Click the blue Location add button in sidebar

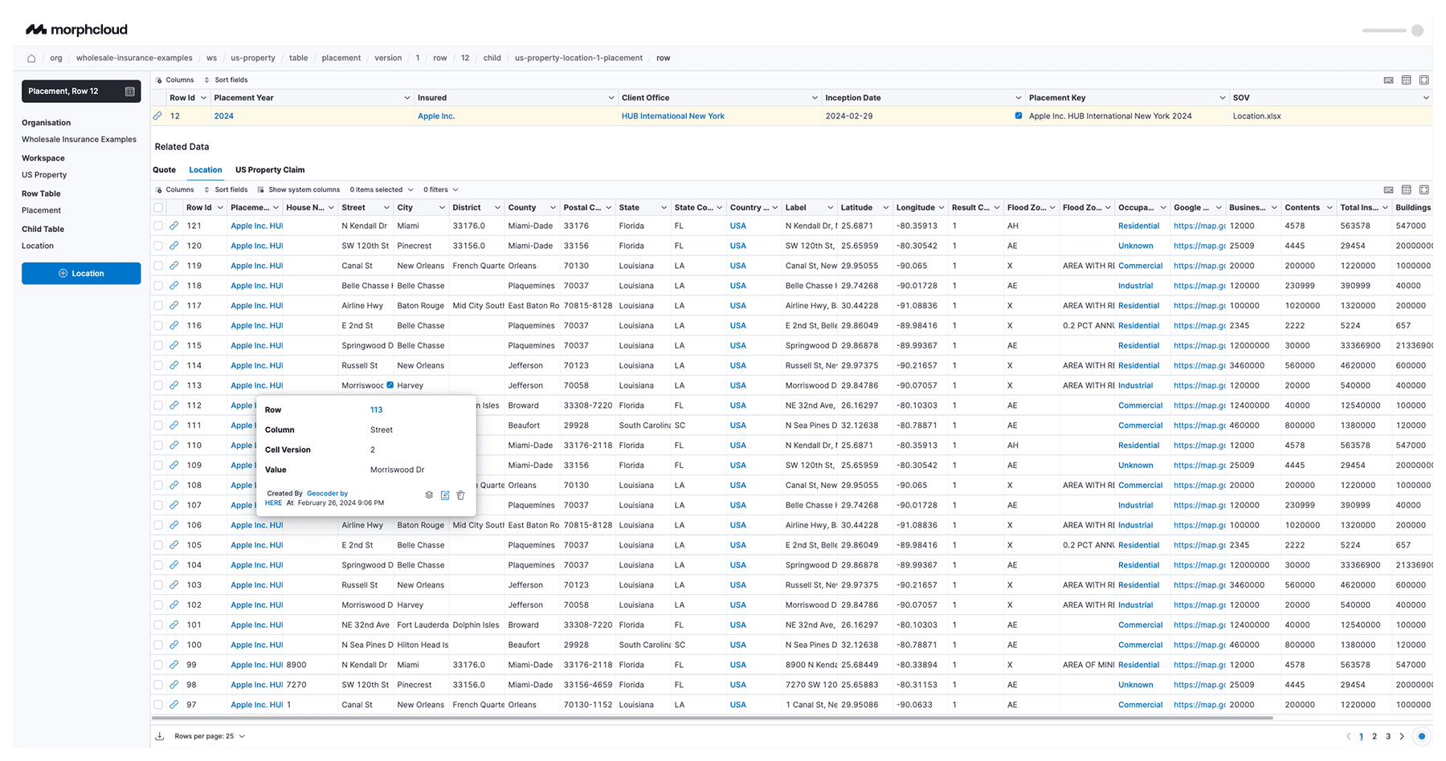coord(81,274)
